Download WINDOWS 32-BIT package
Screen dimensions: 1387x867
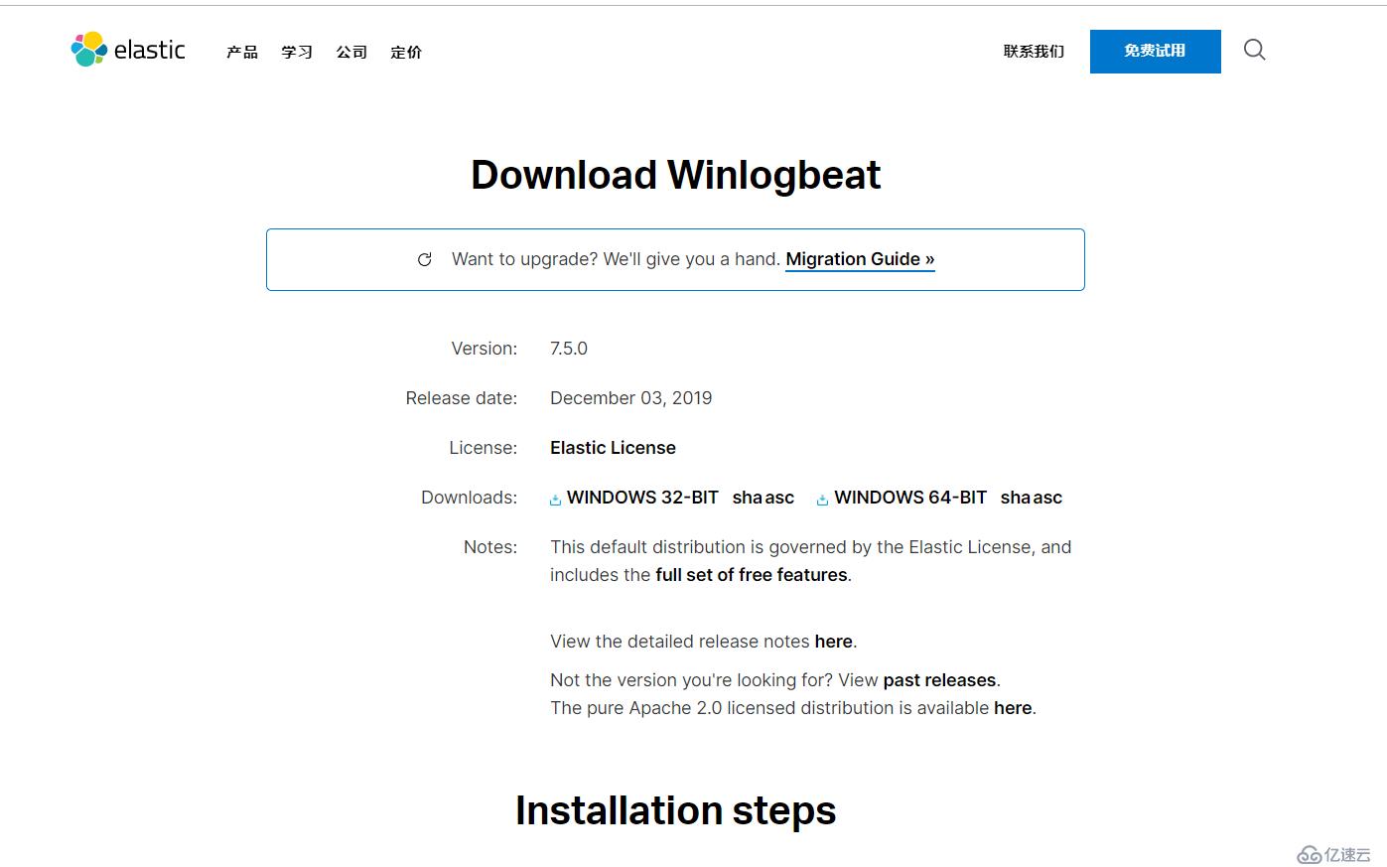(x=642, y=498)
